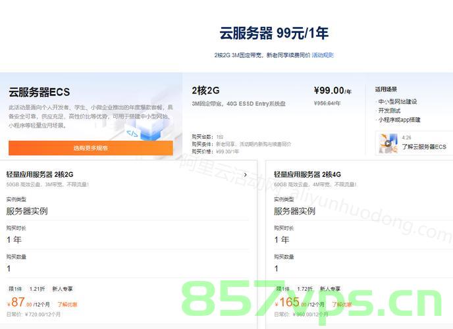The height and width of the screenshot is (329, 453).
Task: Click the 适用场景 heading
Action: click(386, 89)
